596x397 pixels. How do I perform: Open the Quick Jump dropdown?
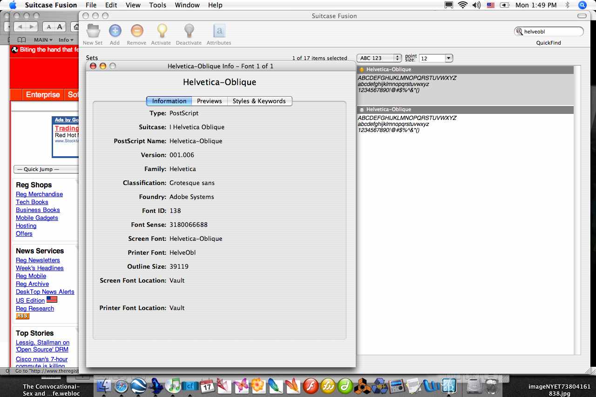46,169
